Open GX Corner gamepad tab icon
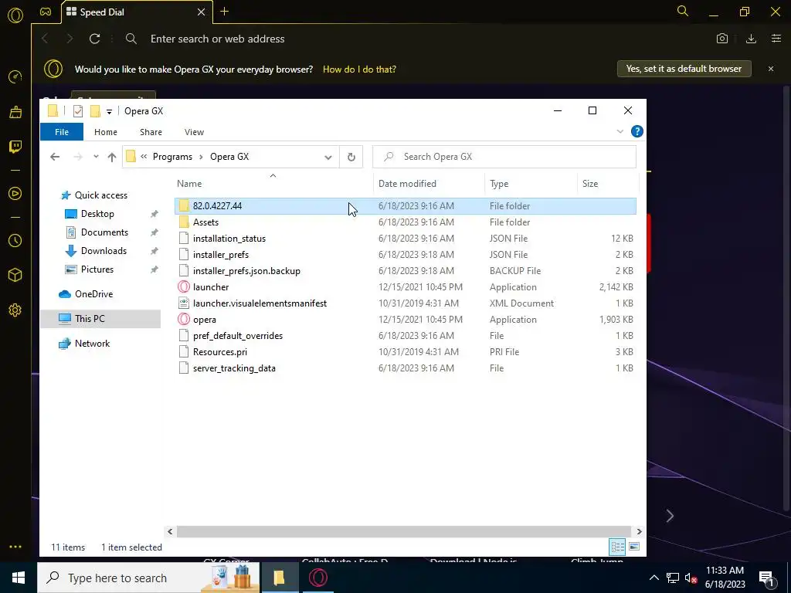 [46, 12]
